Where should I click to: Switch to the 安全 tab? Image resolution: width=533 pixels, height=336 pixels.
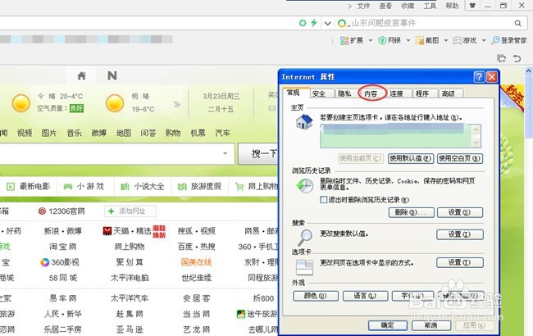tap(319, 93)
